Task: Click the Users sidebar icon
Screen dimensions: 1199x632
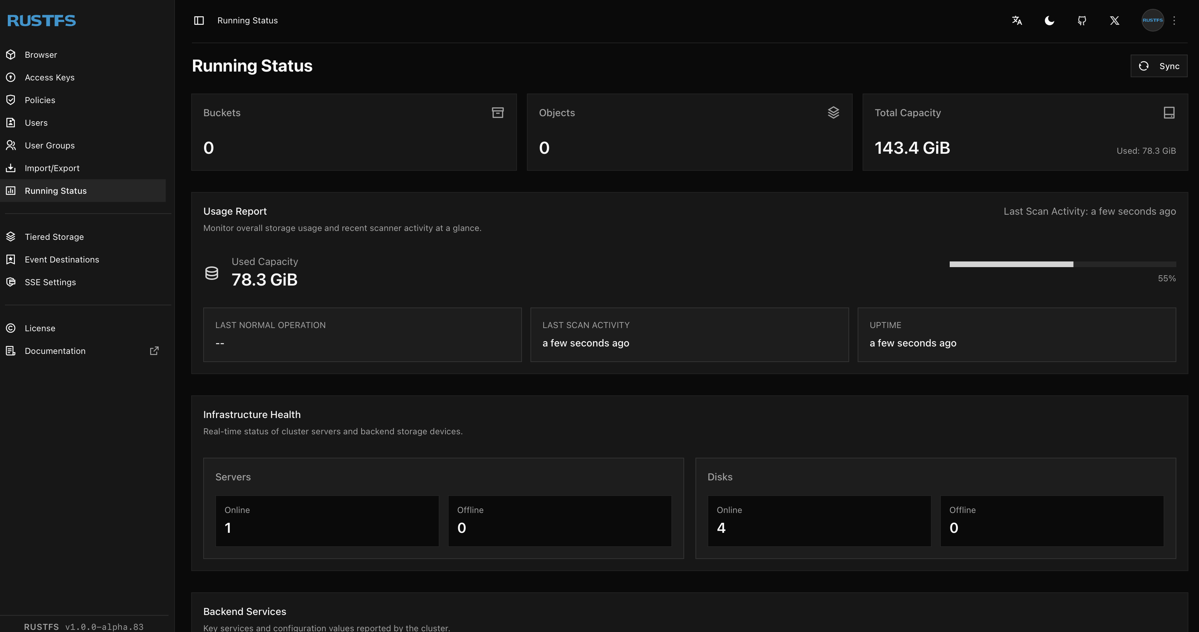Action: point(11,123)
